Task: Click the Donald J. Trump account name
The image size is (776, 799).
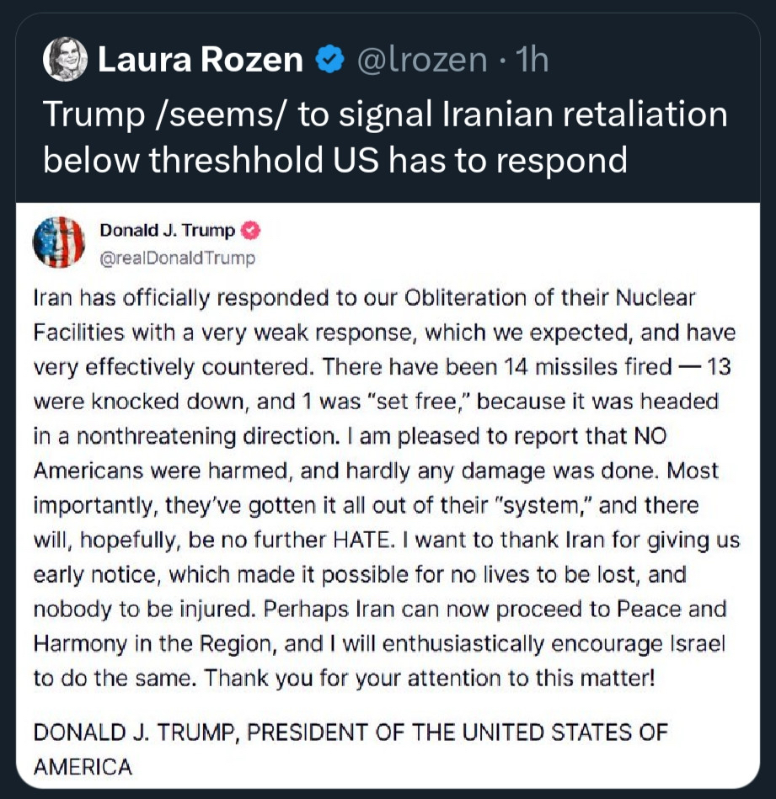Action: pos(168,231)
